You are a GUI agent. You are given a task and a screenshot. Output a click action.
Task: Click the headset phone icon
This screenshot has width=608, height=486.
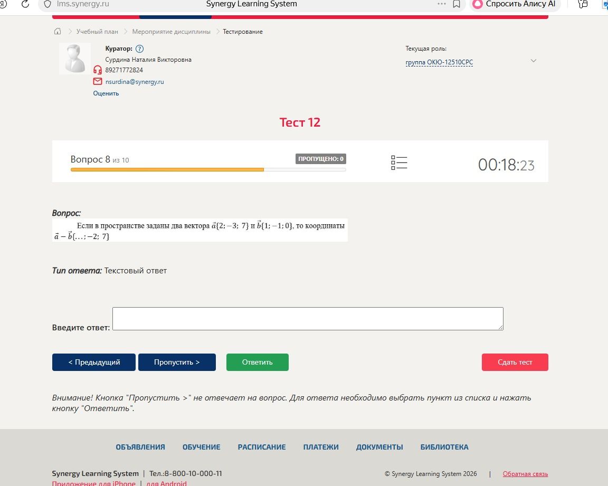click(97, 70)
